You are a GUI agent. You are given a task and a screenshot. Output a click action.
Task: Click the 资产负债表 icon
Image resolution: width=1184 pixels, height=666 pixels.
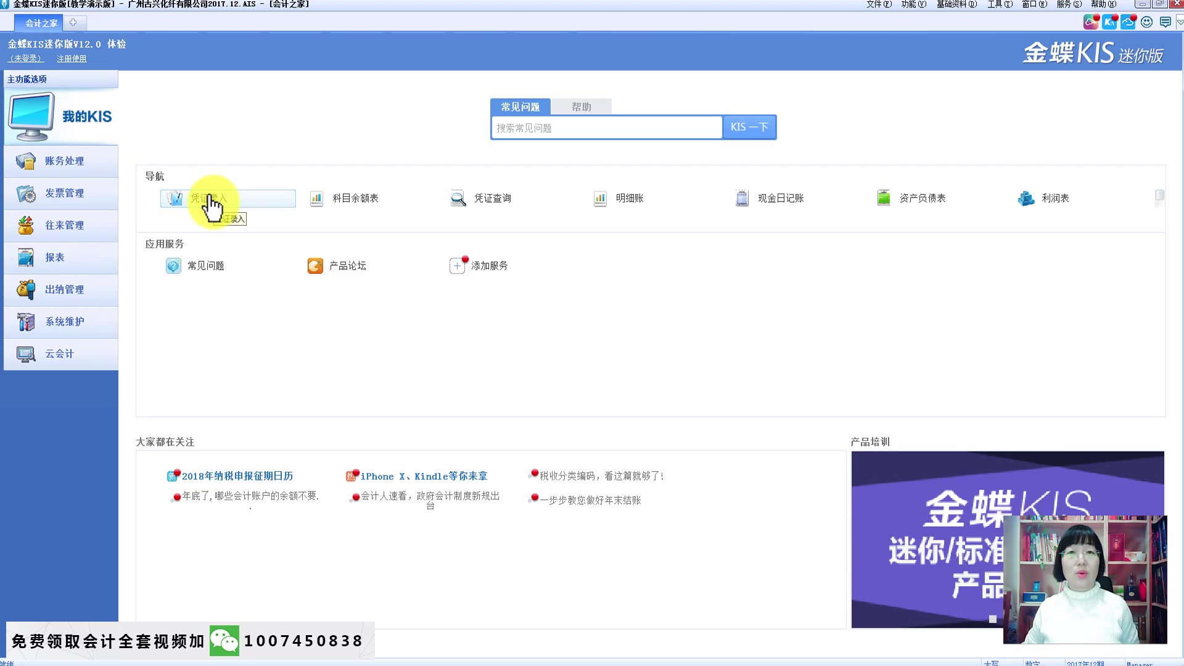tap(884, 199)
